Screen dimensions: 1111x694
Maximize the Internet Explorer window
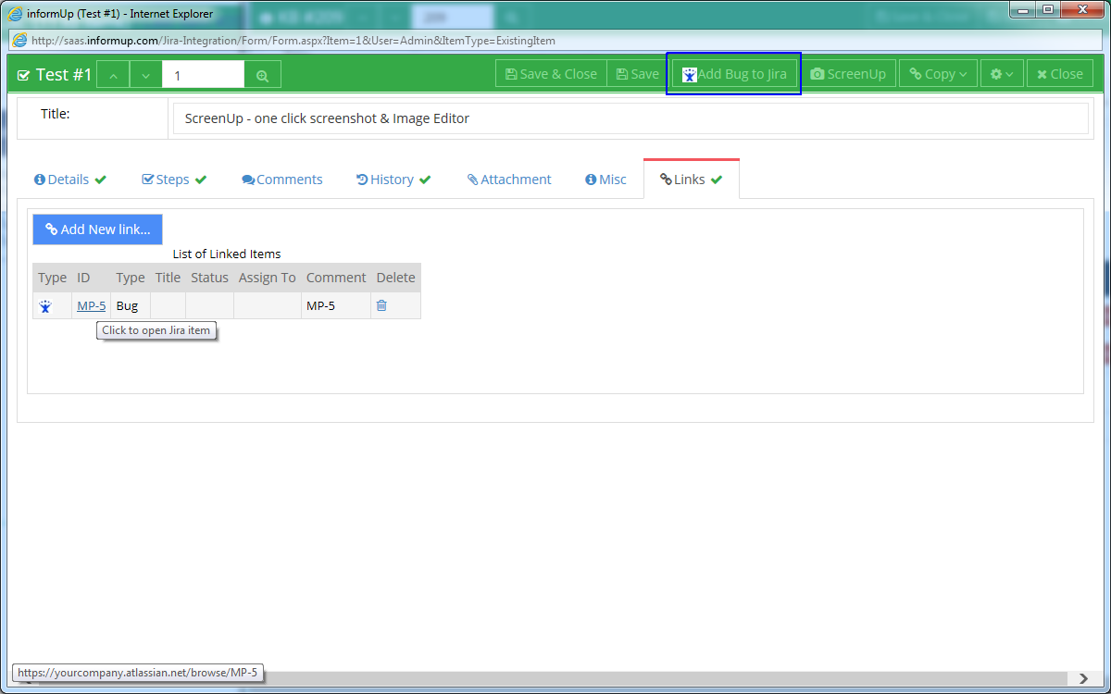pyautogui.click(x=1047, y=10)
